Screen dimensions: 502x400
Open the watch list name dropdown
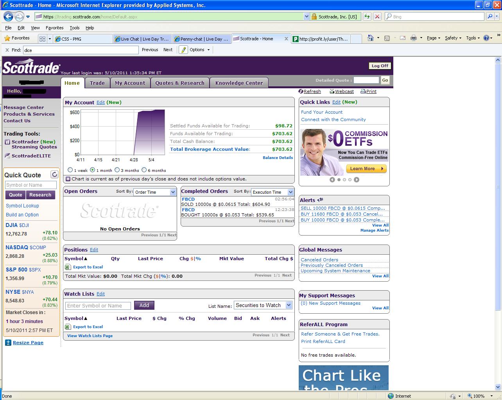coord(289,305)
